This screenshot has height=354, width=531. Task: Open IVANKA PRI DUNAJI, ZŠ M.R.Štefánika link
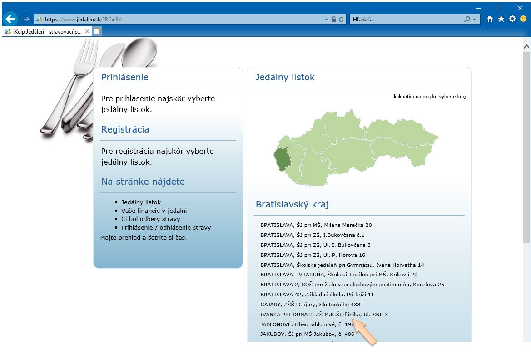[324, 315]
